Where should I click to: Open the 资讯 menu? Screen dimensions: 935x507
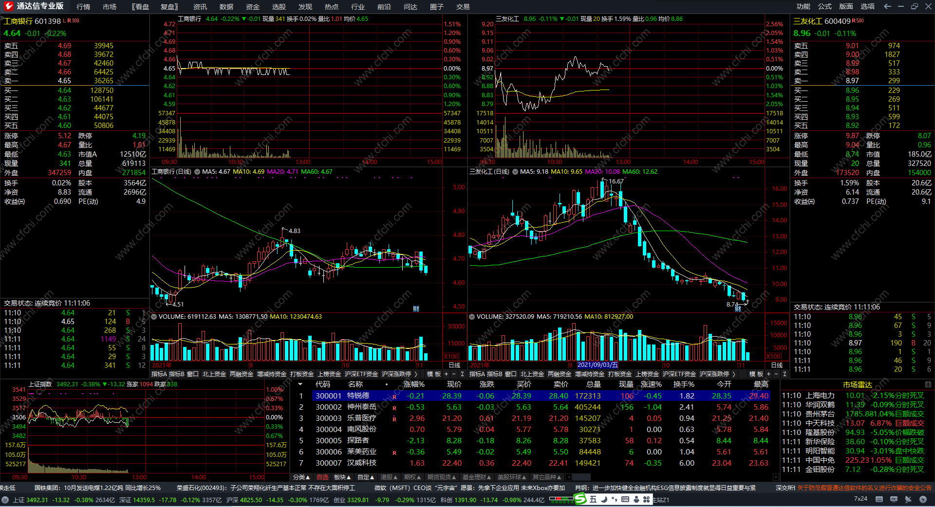pyautogui.click(x=200, y=7)
